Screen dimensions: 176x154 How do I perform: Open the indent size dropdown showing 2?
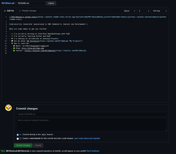click(x=144, y=11)
